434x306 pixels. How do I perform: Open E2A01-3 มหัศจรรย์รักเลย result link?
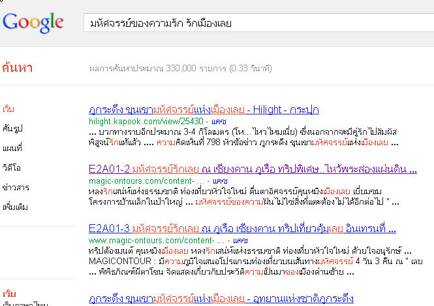[x=242, y=228]
